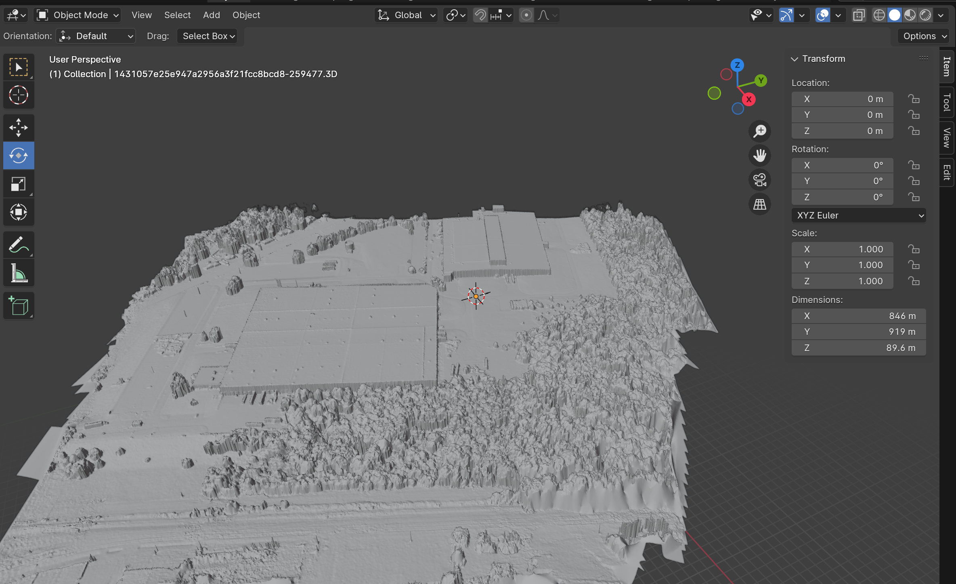Switch to the Tool sidebar tab
Screen dimensions: 956x584
[x=946, y=102]
